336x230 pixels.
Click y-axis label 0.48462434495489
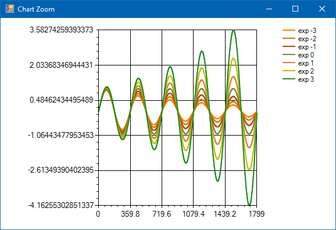[x=61, y=100]
